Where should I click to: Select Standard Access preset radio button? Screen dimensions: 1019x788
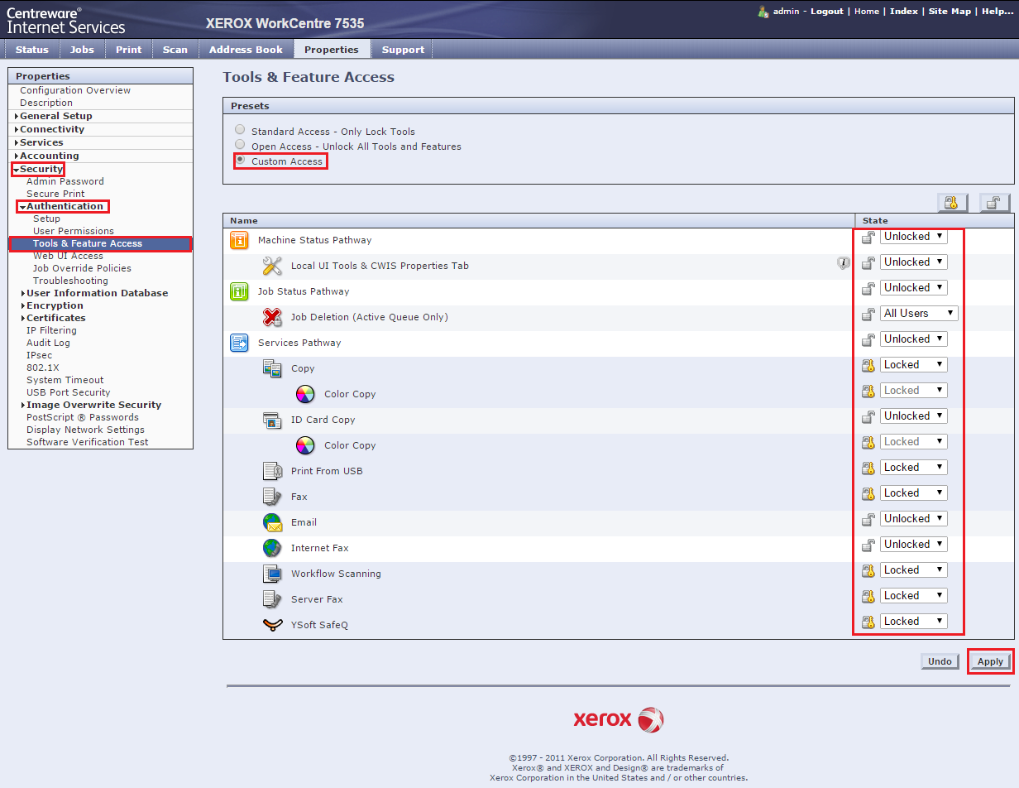pyautogui.click(x=240, y=130)
